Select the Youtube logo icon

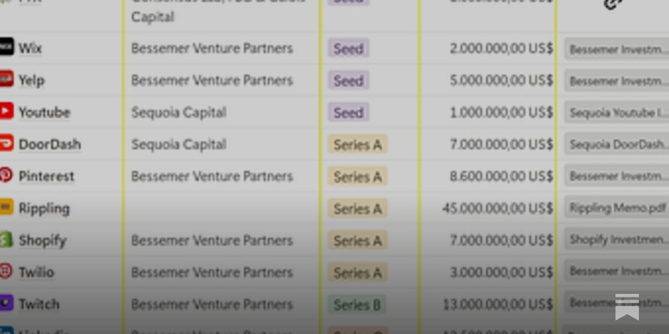tap(6, 111)
